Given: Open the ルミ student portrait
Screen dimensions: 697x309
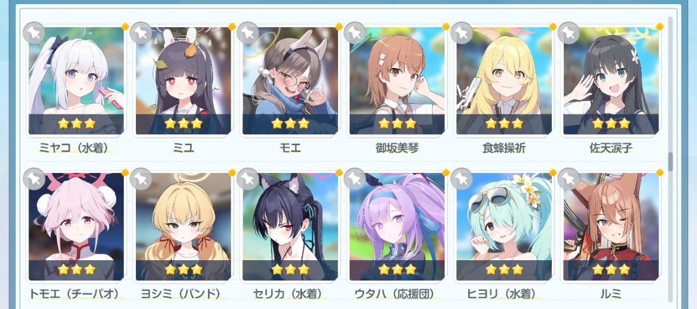Looking at the screenshot, I should 611,227.
